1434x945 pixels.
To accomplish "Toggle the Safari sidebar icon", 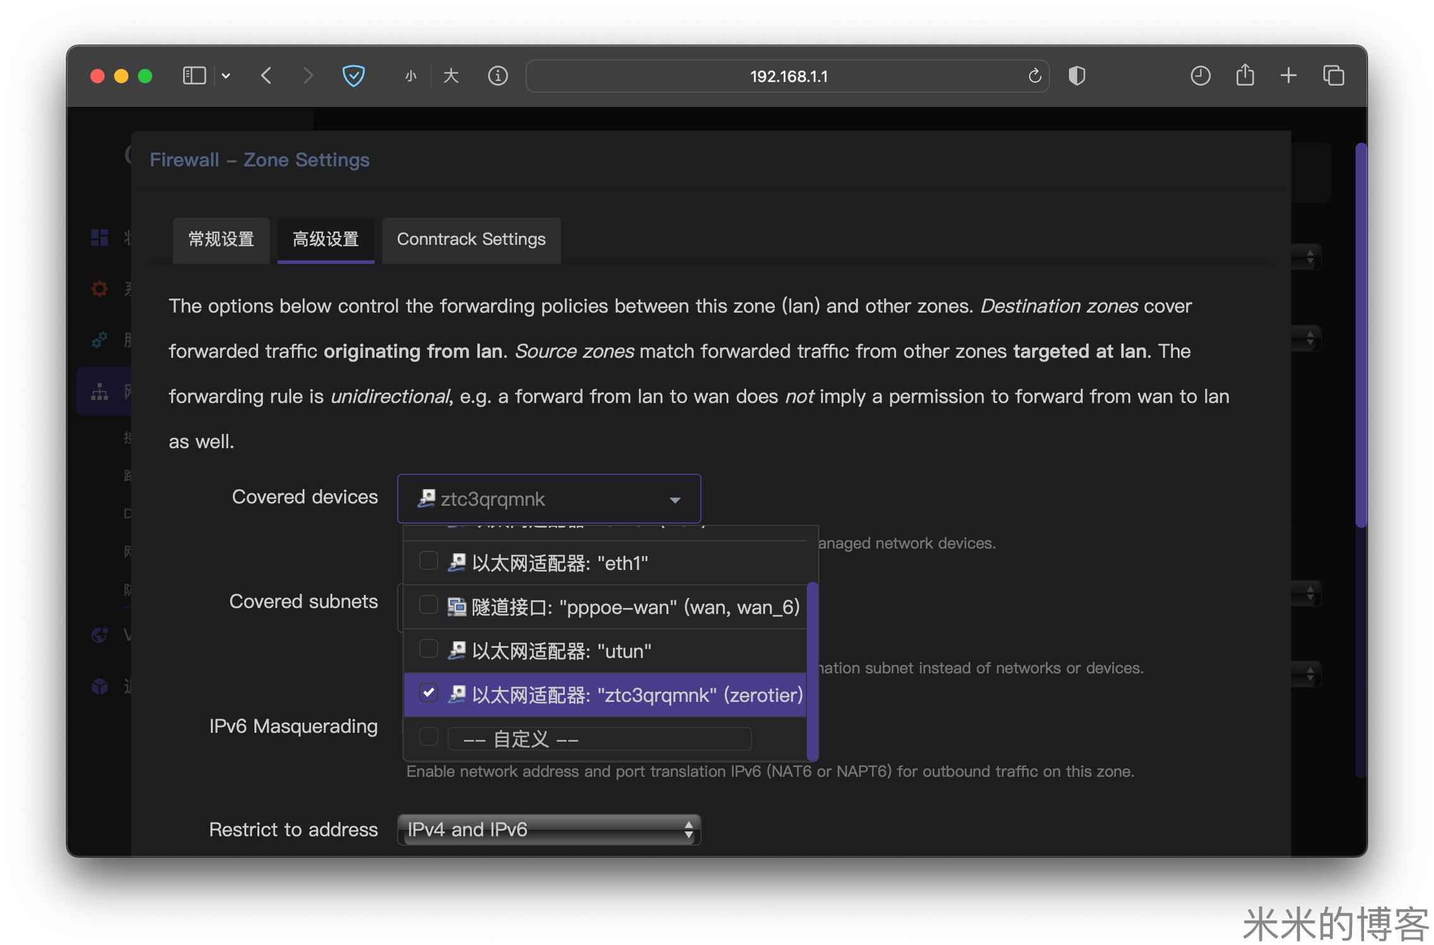I will pyautogui.click(x=194, y=76).
